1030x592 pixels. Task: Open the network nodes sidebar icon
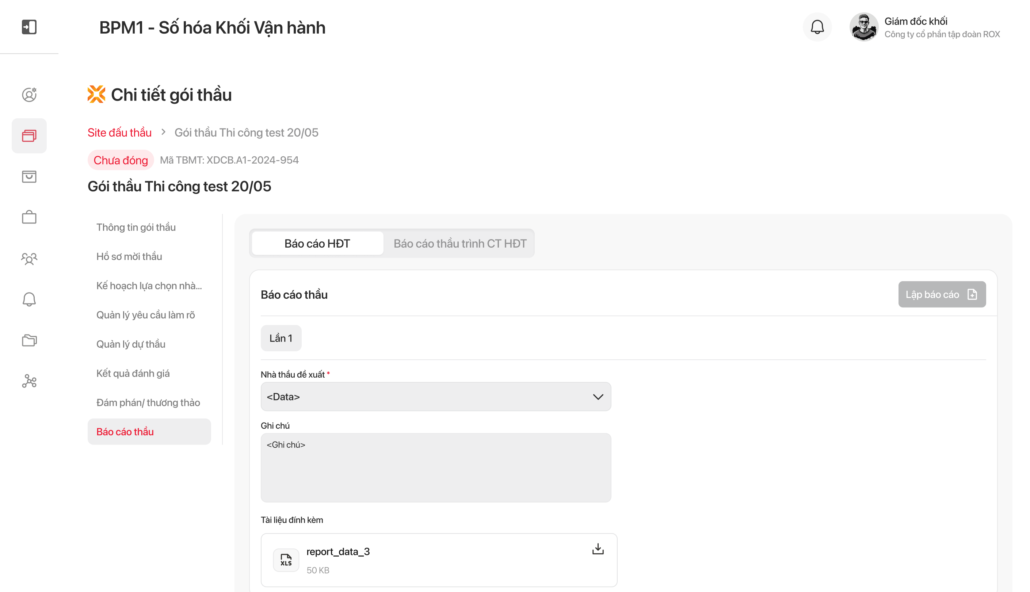(x=29, y=381)
